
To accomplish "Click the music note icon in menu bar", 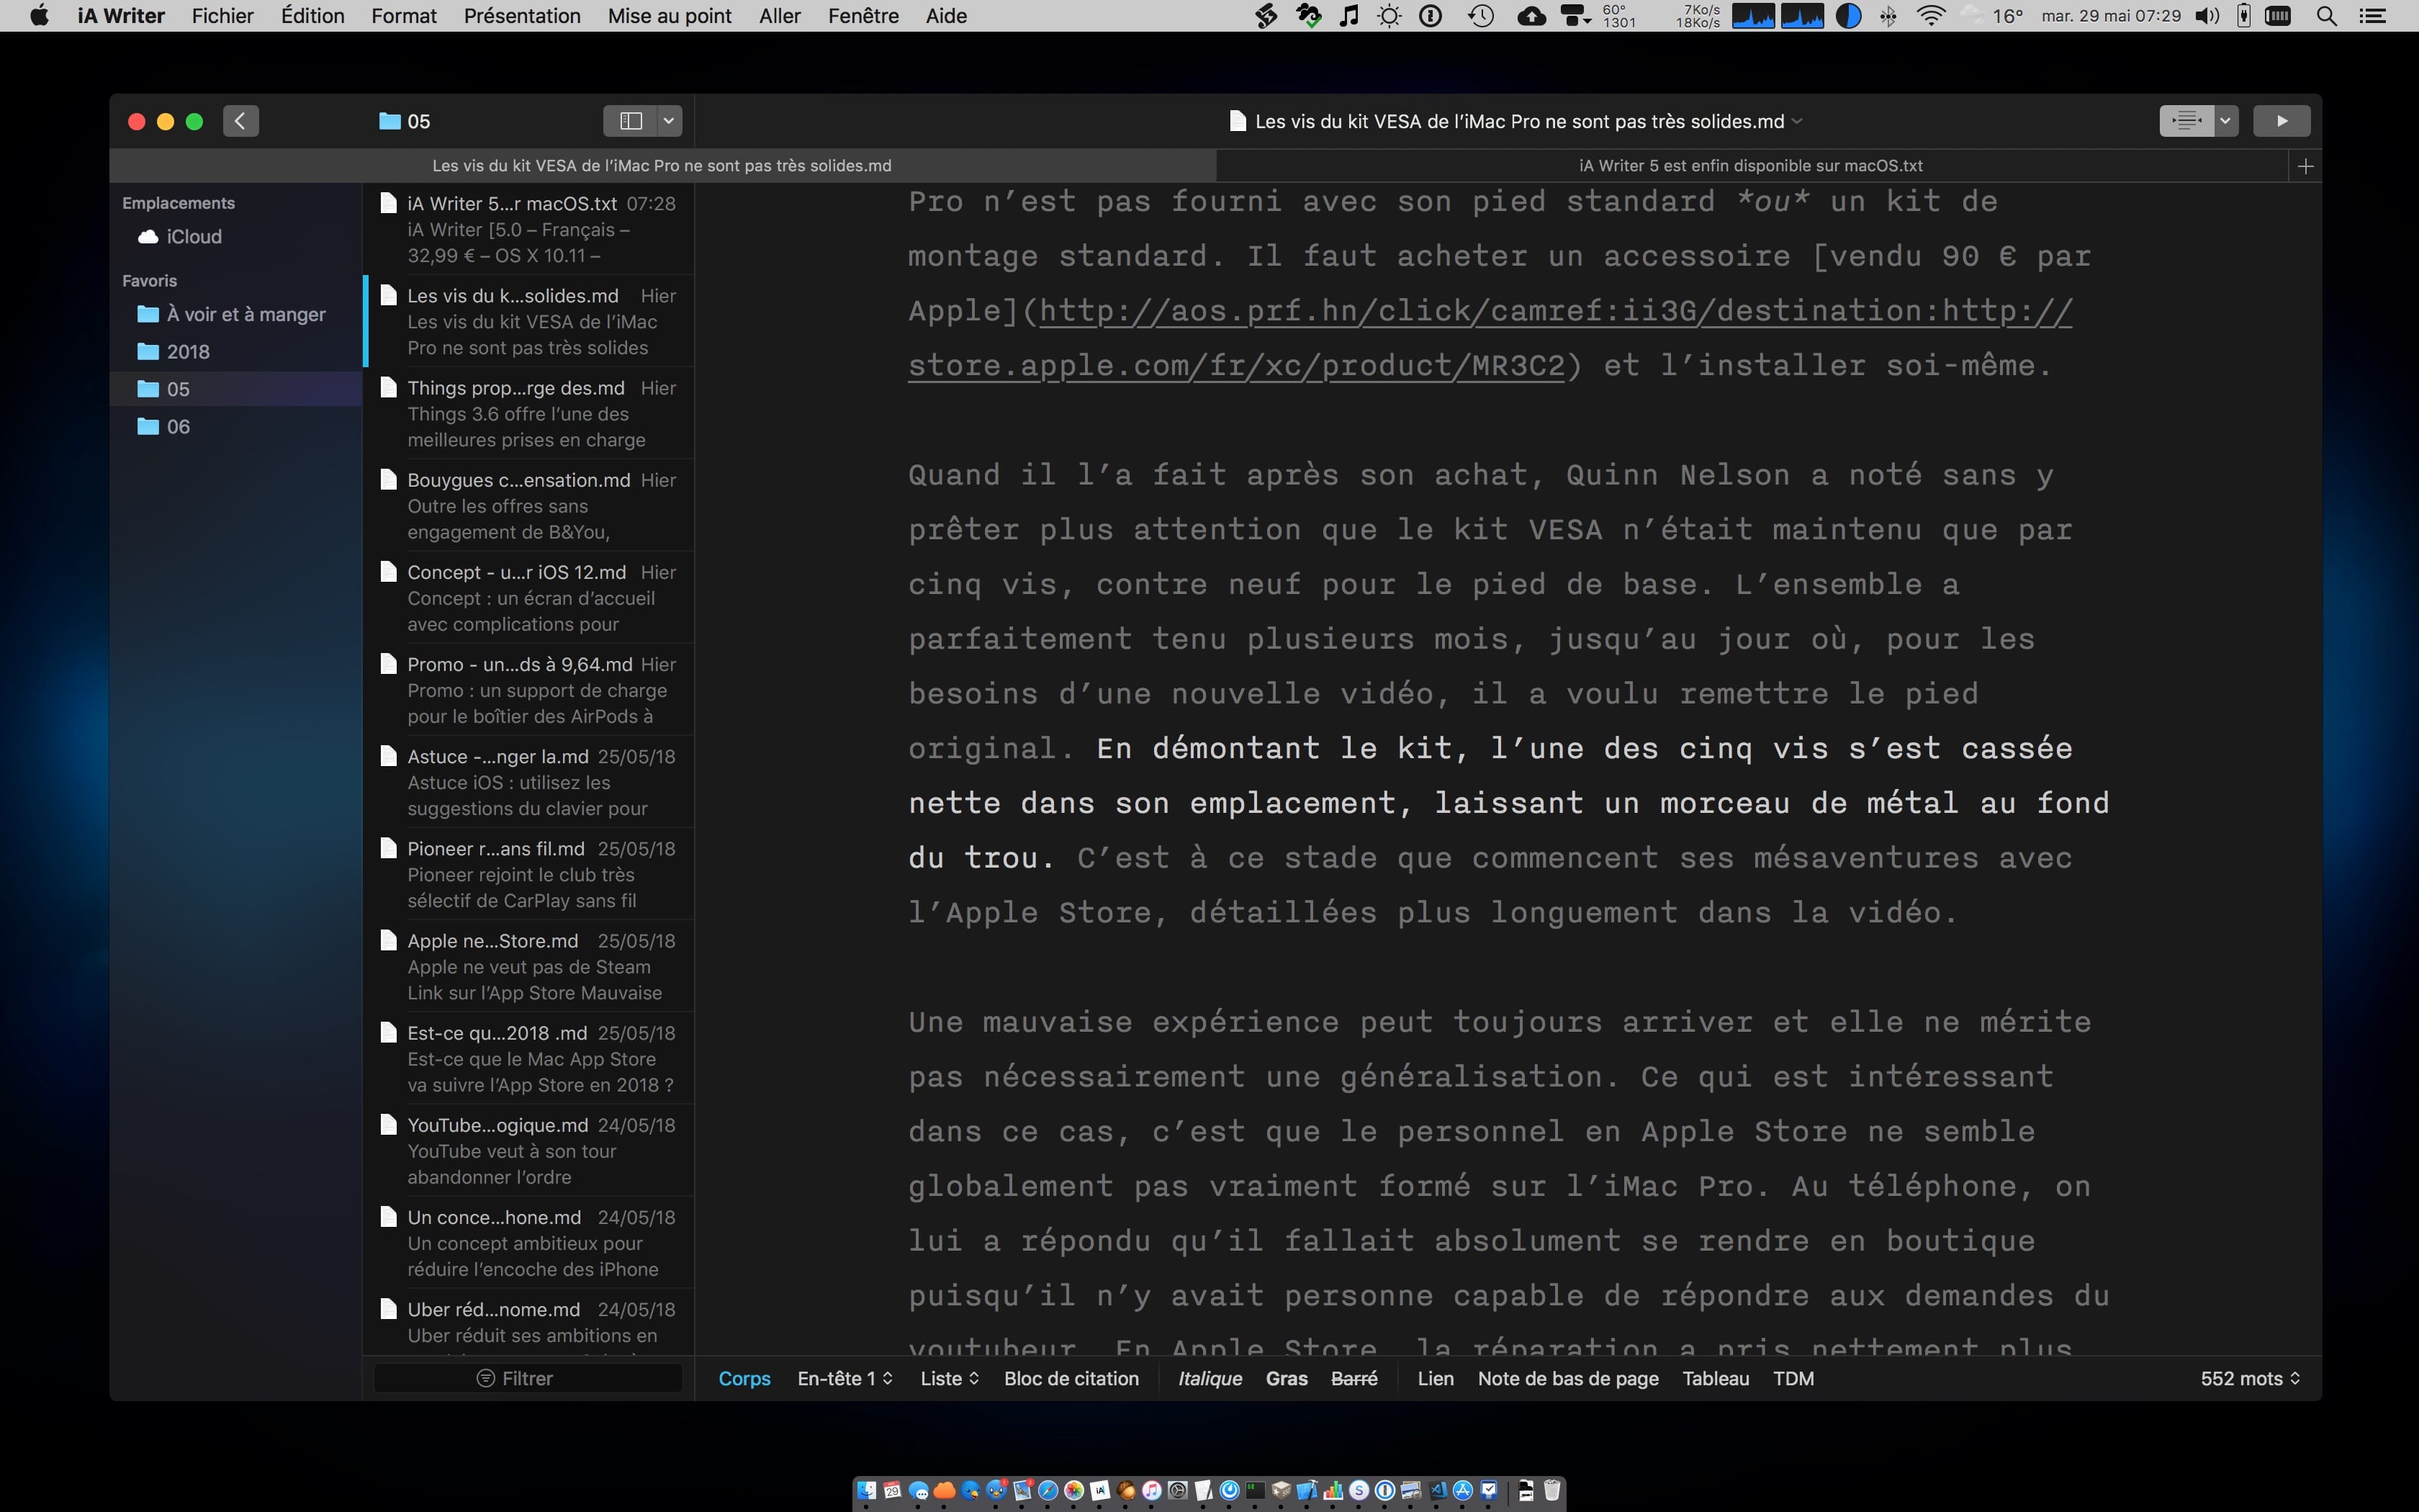I will (1349, 16).
